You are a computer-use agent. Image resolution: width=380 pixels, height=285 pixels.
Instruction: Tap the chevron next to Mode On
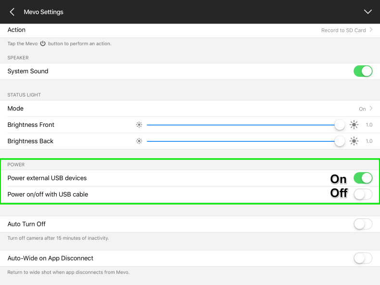(x=371, y=109)
